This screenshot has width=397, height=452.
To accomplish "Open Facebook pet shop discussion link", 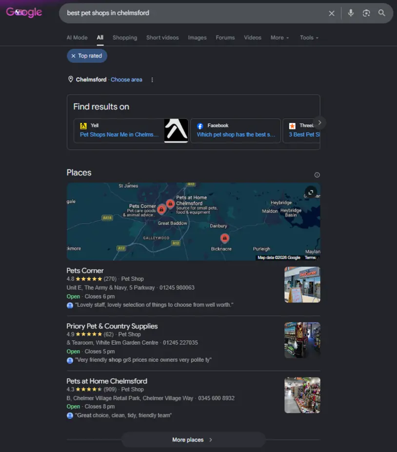I will (236, 135).
